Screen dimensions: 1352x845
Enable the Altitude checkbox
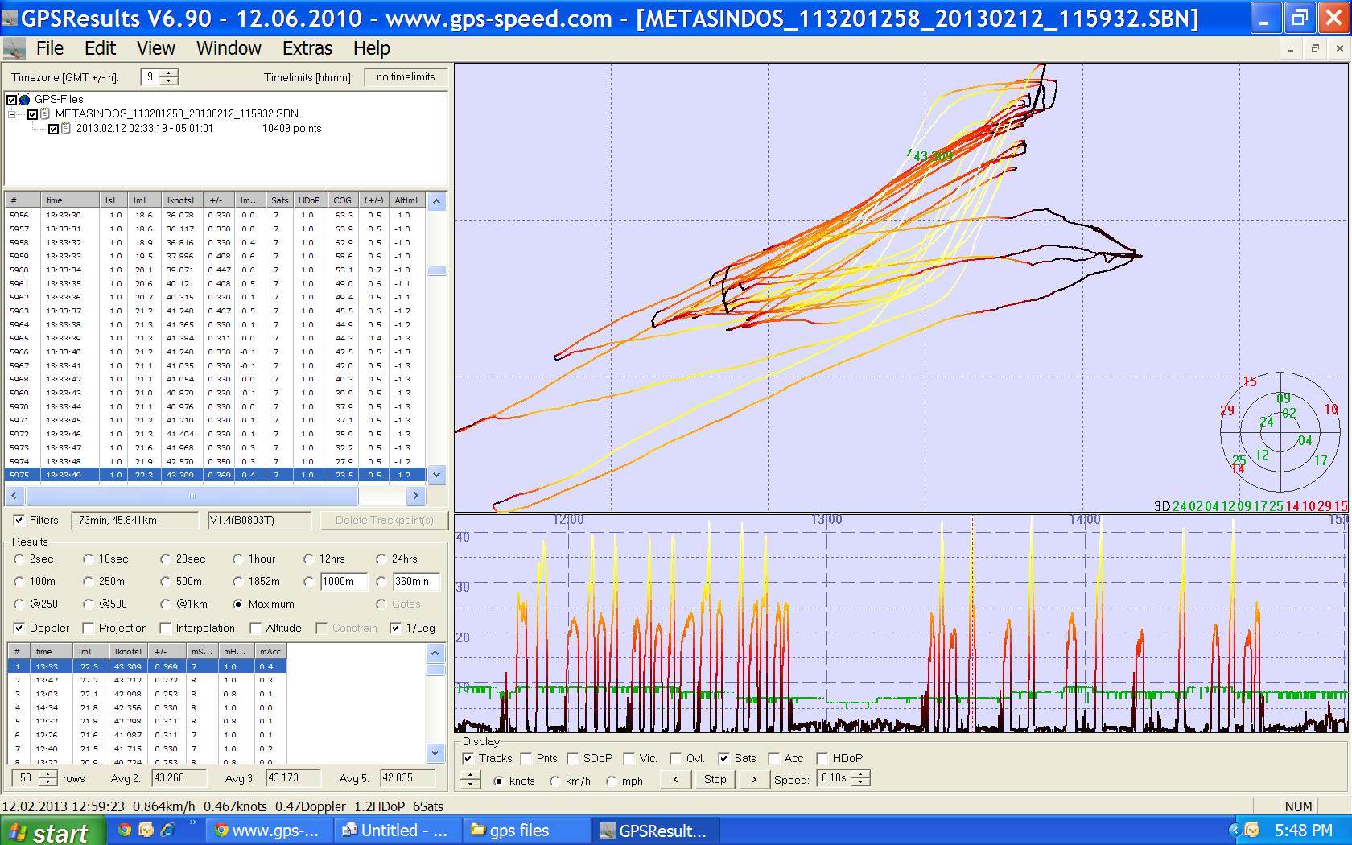pos(256,628)
